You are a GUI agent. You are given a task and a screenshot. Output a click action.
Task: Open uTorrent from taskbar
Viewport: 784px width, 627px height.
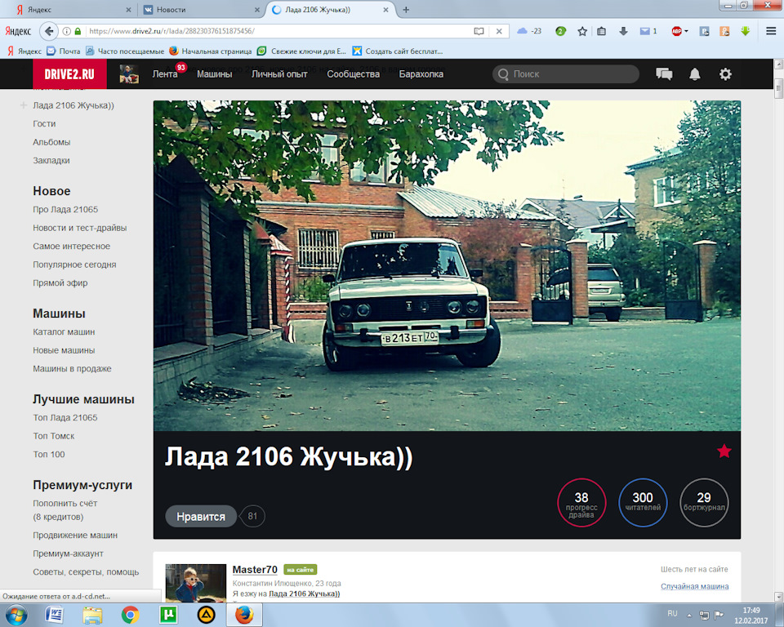coord(168,615)
